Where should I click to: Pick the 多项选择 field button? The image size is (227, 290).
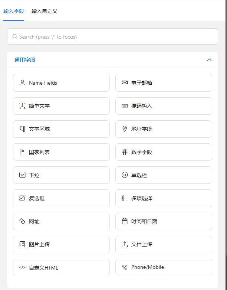pos(164,198)
